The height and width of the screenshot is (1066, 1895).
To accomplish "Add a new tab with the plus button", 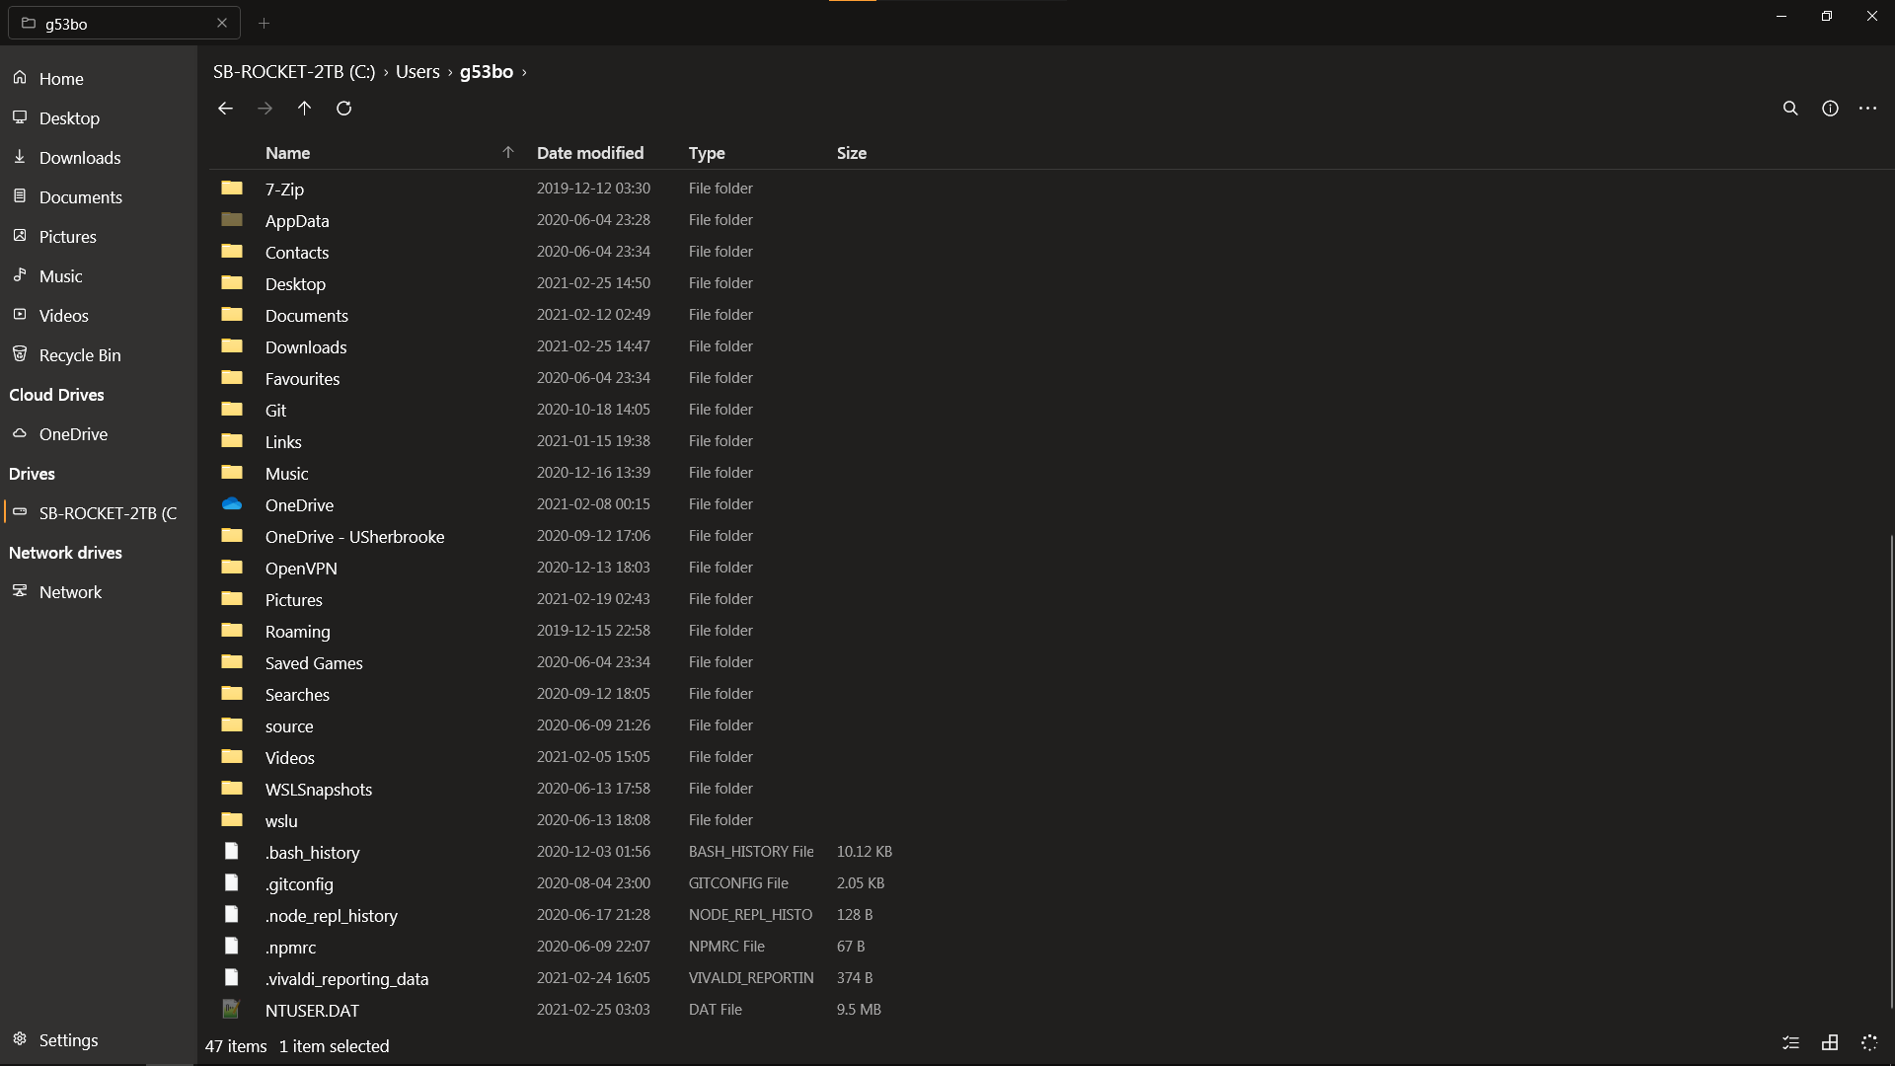I will [x=264, y=23].
